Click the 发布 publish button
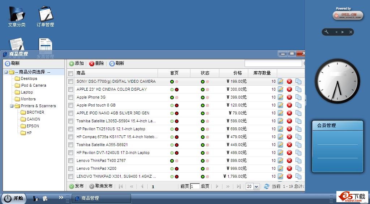This screenshot has width=370, height=204. pyautogui.click(x=76, y=186)
